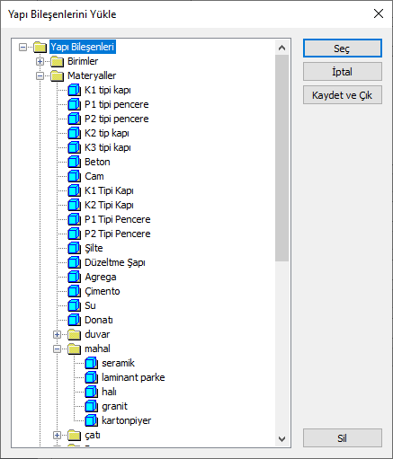This screenshot has height=459, width=393.
Task: Collapse the Yapı Bileşenleri root node
Action: click(x=22, y=47)
